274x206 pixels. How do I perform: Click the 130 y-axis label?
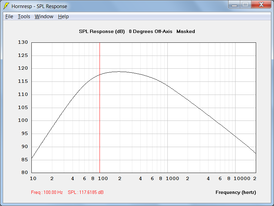pyautogui.click(x=23, y=42)
